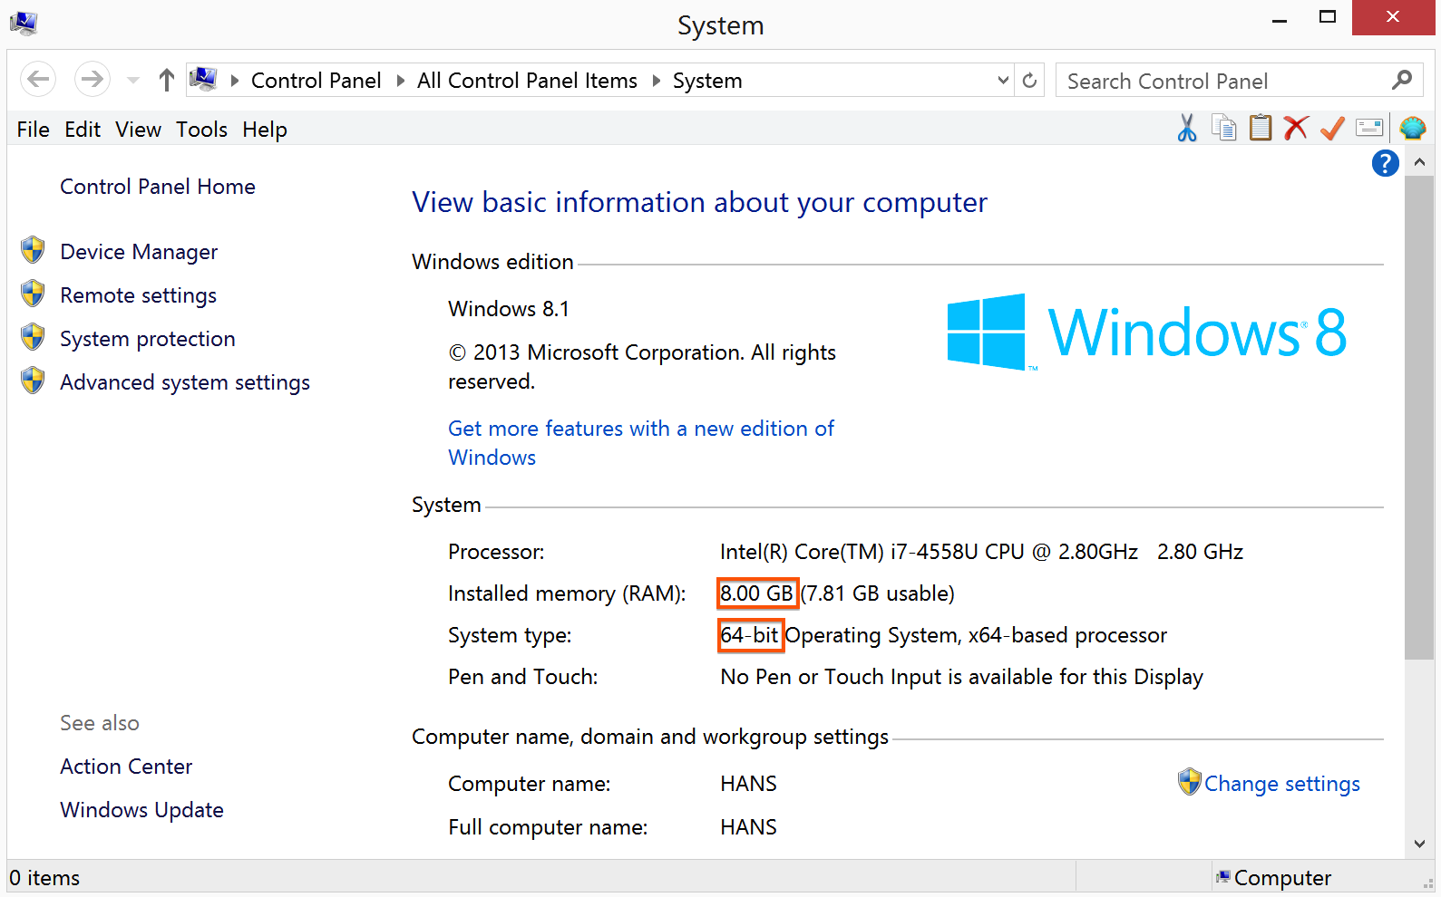Open Classic Shell settings shell icon

click(1412, 129)
